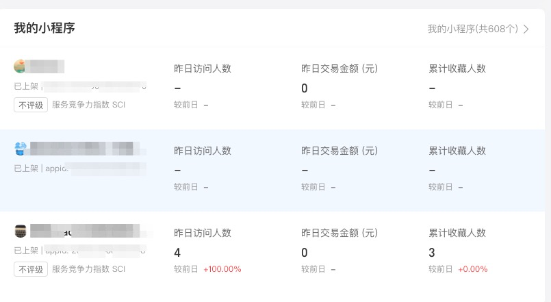Select the highlighted second mini program row
This screenshot has width=551, height=302.
(274, 170)
